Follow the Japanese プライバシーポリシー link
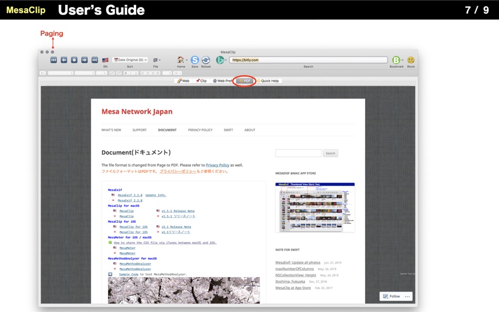 pyautogui.click(x=178, y=171)
